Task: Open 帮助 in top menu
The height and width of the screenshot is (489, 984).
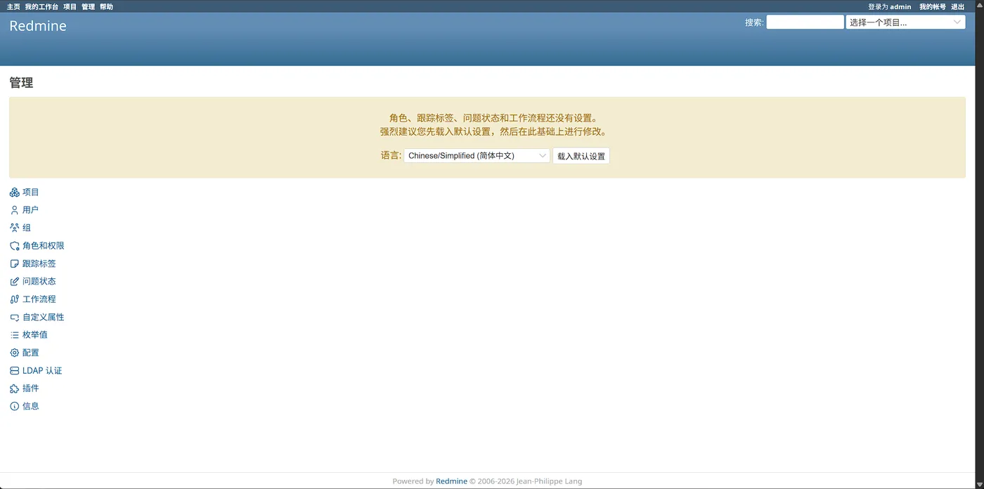Action: (x=106, y=6)
